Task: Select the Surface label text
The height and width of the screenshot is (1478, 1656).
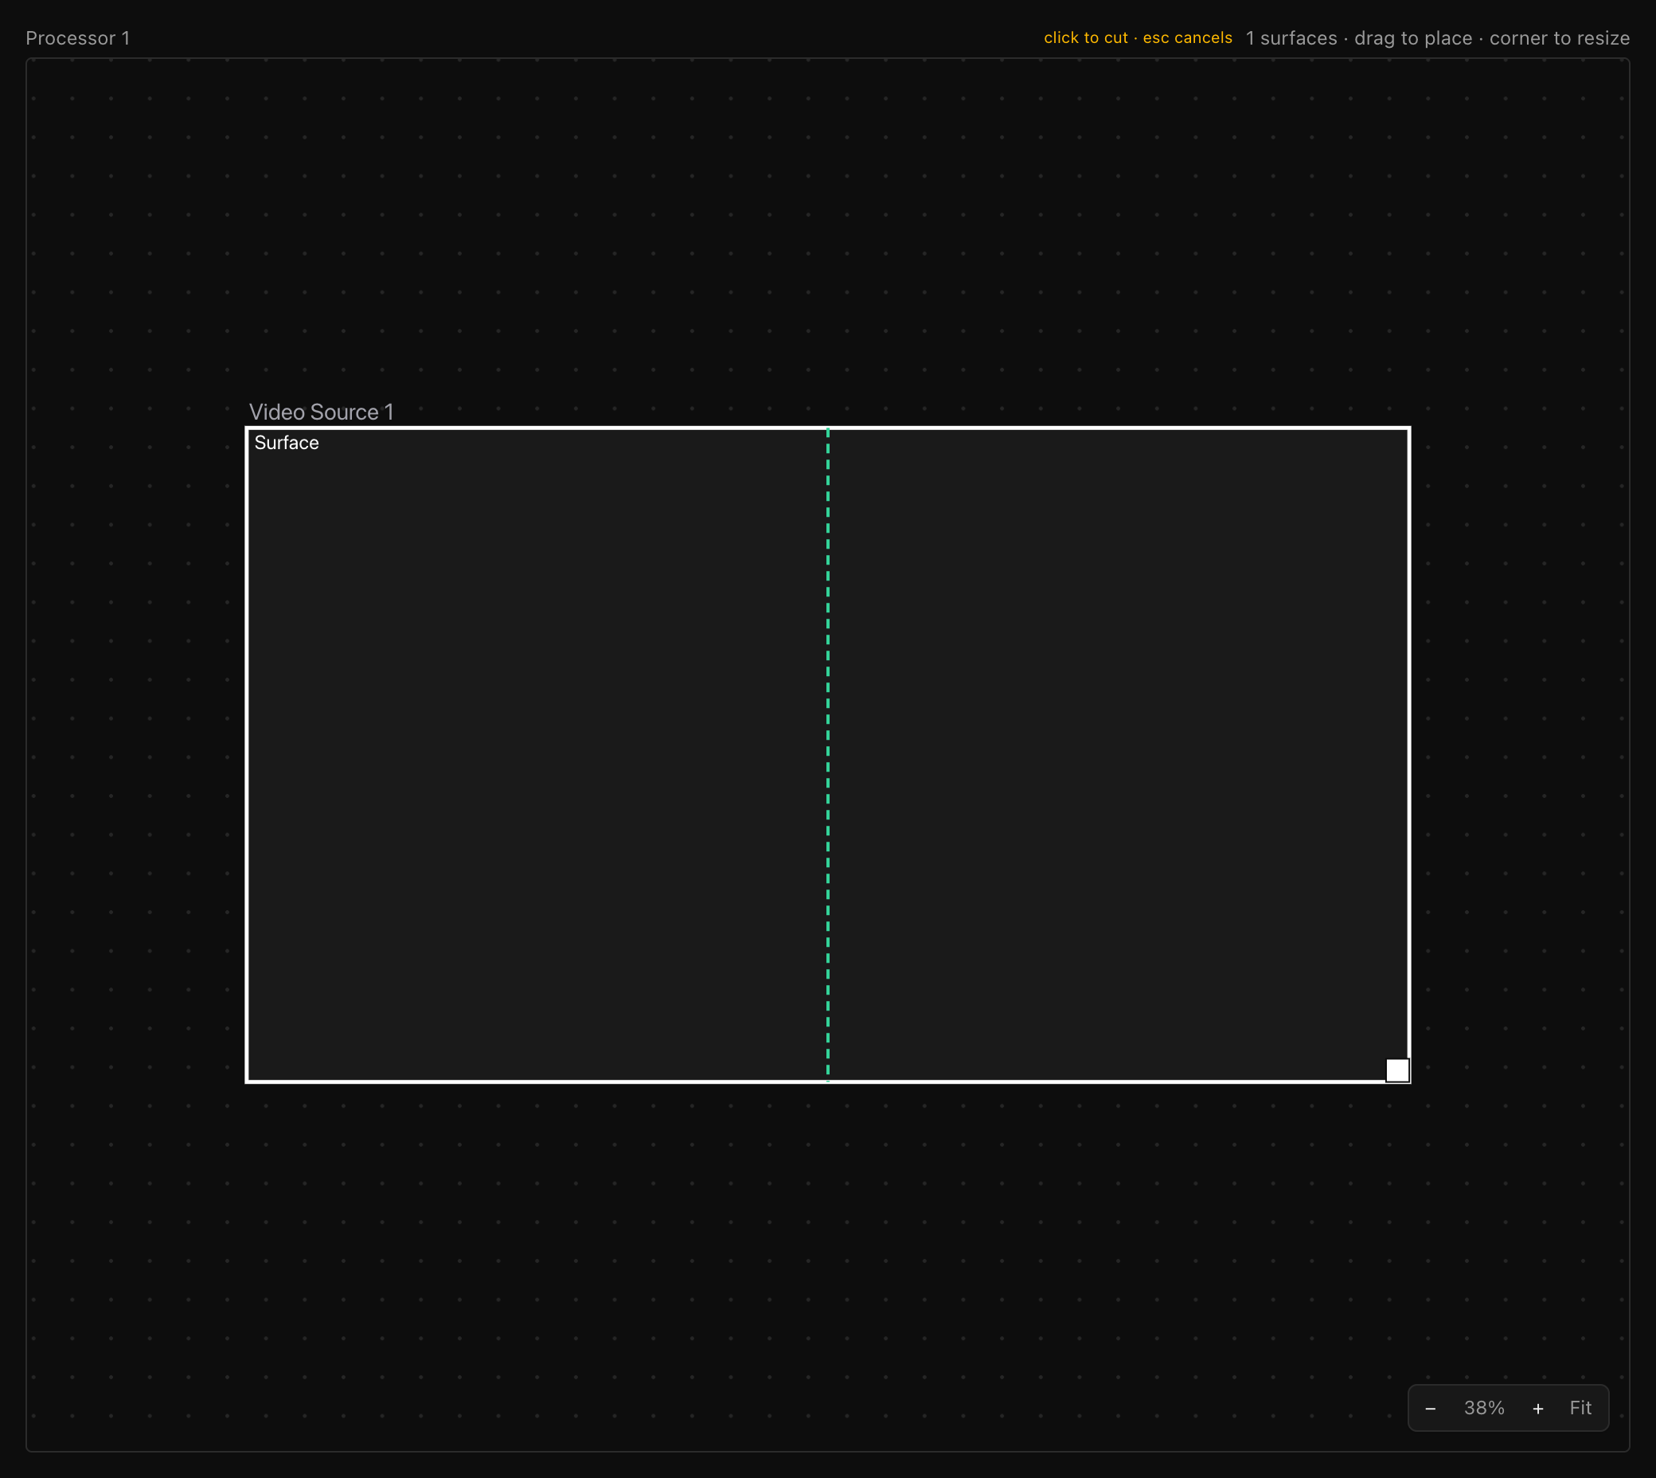Action: (287, 443)
